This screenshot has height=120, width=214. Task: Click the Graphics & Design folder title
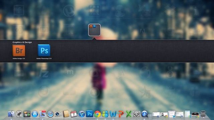(x=22, y=42)
